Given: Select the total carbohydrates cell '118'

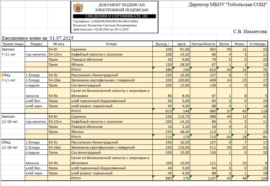Looking at the screenshot, I should click(257, 111).
